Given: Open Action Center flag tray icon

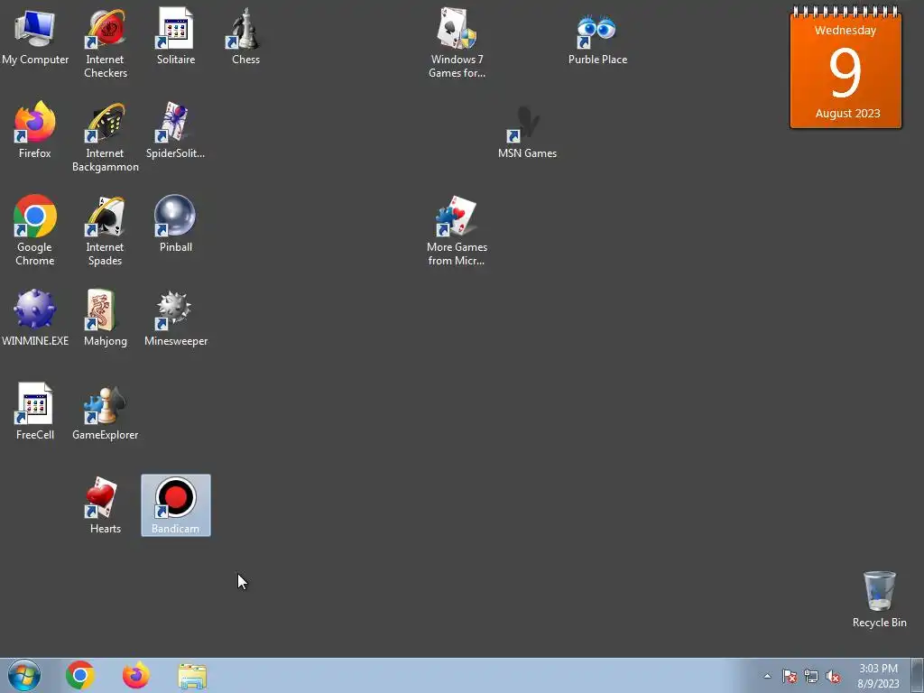Looking at the screenshot, I should coord(789,676).
